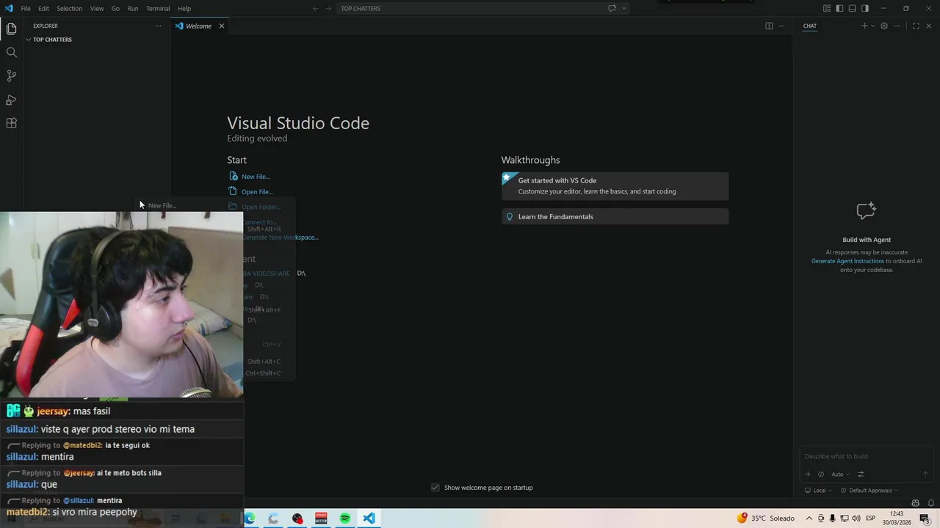The image size is (940, 528).
Task: Click Generate Agent Instructions link
Action: [847, 261]
